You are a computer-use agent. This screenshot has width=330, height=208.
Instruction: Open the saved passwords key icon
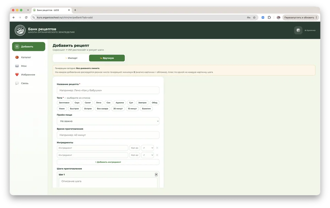(x=249, y=18)
